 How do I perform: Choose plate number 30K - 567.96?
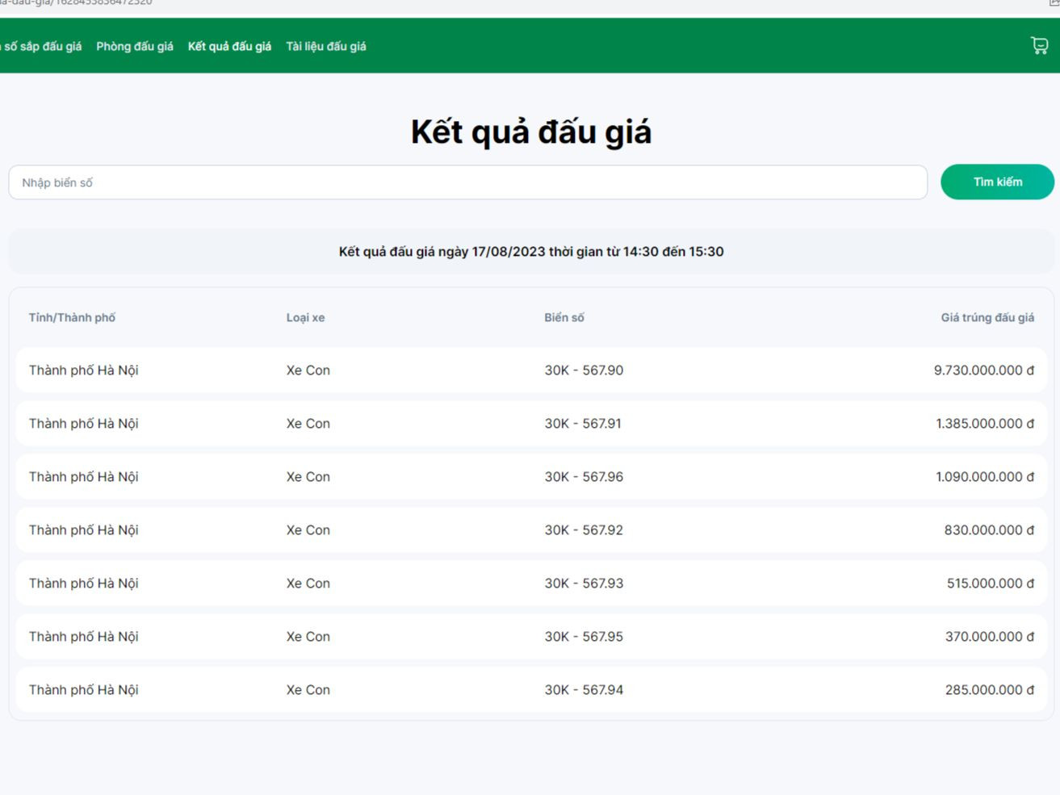click(584, 477)
